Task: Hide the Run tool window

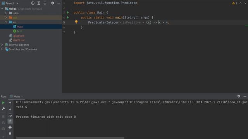Action: click(x=245, y=96)
